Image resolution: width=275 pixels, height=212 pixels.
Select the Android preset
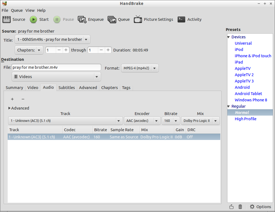(x=242, y=87)
